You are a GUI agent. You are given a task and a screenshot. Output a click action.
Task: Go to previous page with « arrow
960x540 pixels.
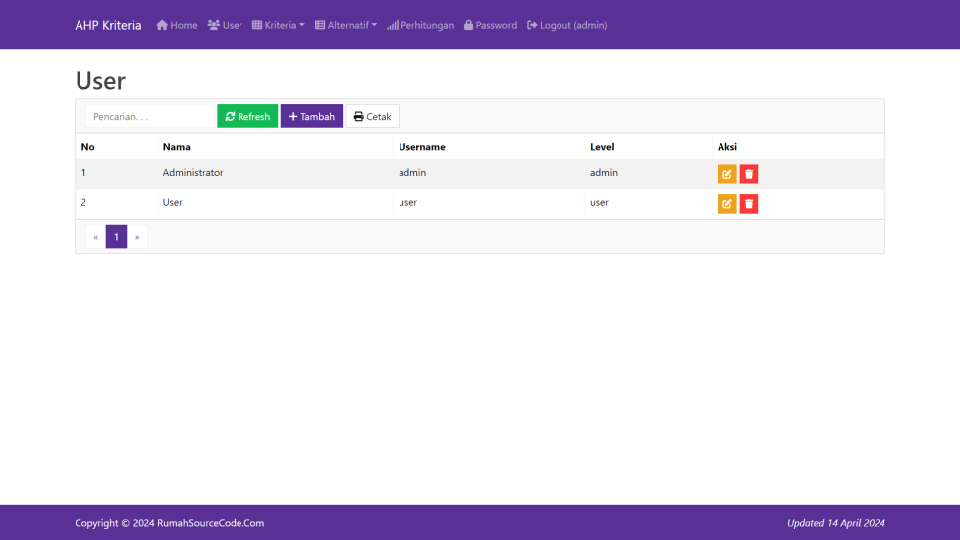pyautogui.click(x=96, y=237)
